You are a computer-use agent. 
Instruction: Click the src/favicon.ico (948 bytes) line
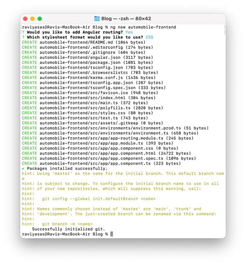coord(90,92)
